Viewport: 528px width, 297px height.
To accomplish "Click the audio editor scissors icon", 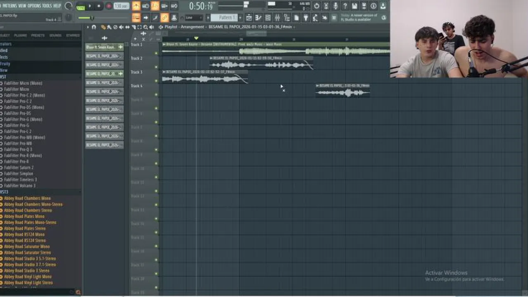I will (x=326, y=6).
